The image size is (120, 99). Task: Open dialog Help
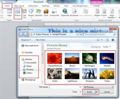pos(113,40)
